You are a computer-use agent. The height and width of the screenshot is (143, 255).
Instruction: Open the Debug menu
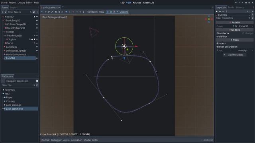tap(21, 3)
